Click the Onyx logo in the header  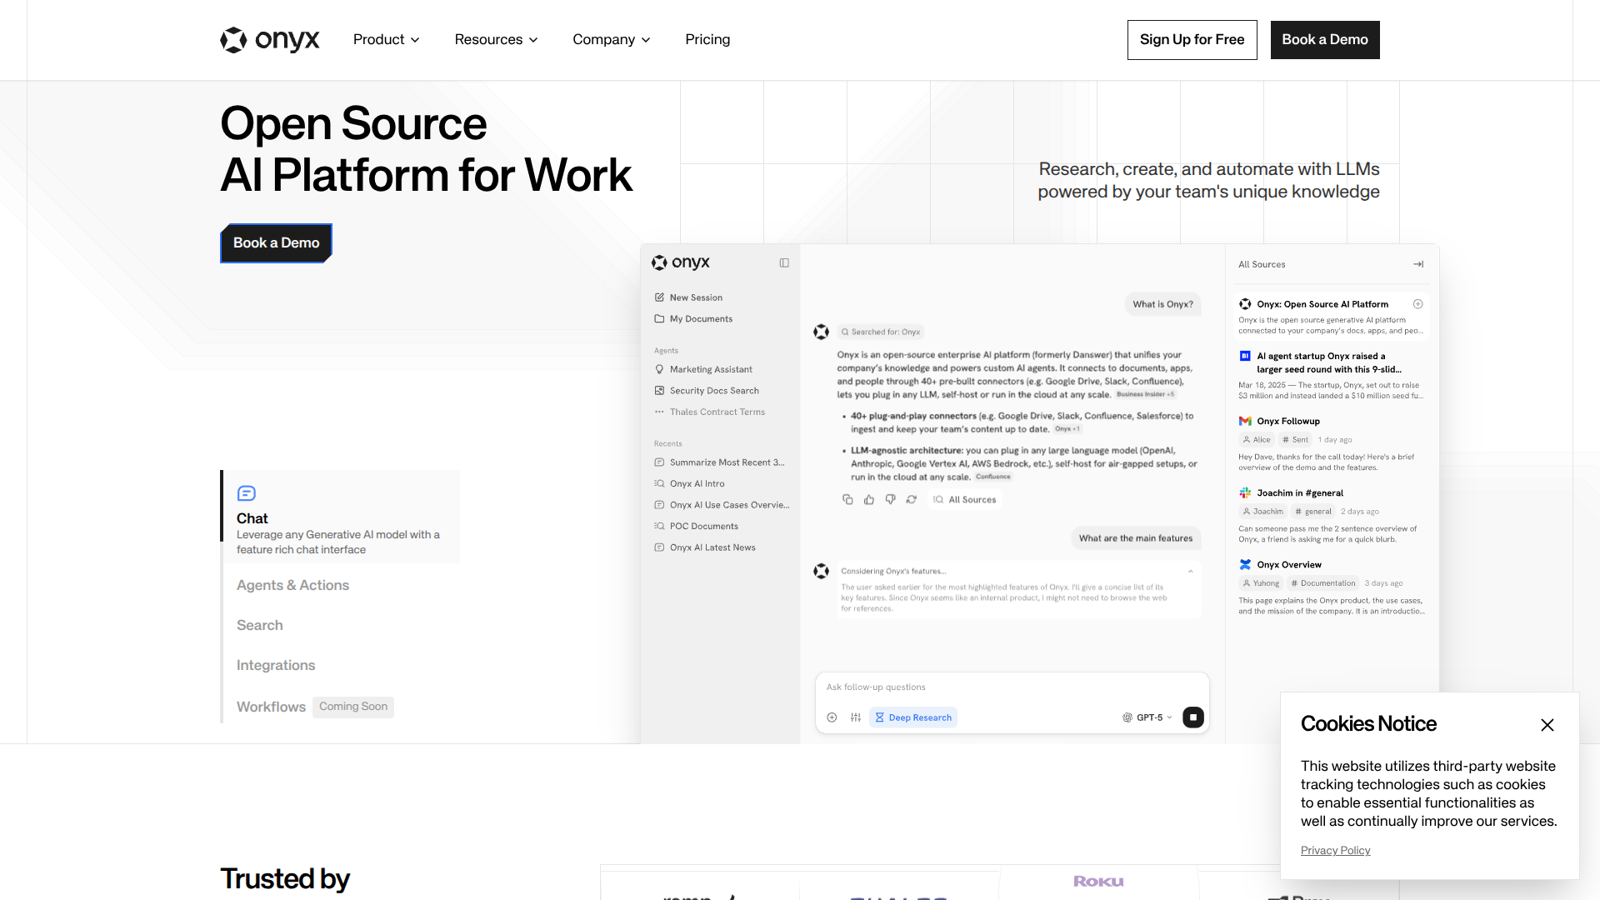tap(269, 39)
